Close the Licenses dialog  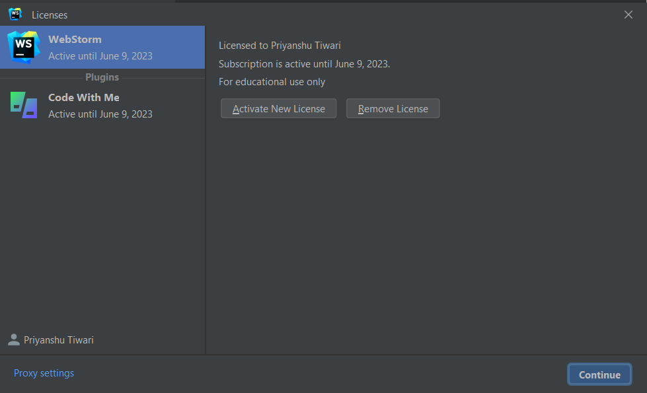tap(628, 15)
